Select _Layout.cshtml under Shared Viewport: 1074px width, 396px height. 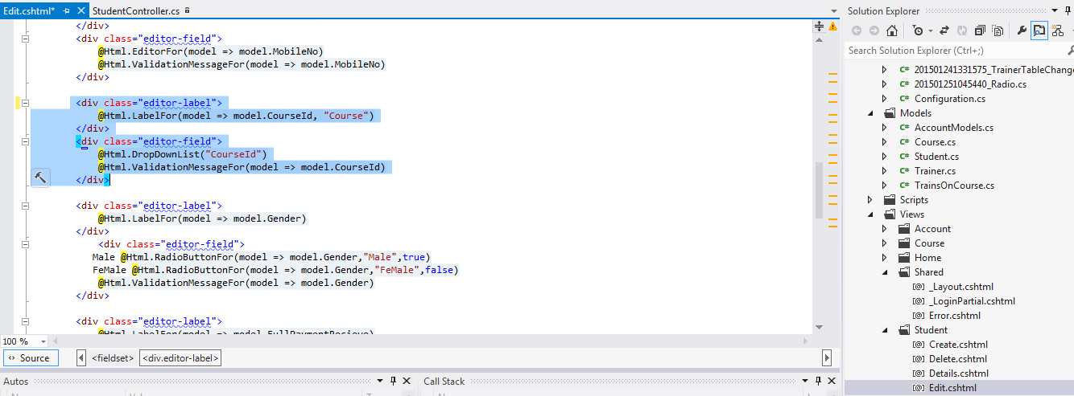[960, 287]
